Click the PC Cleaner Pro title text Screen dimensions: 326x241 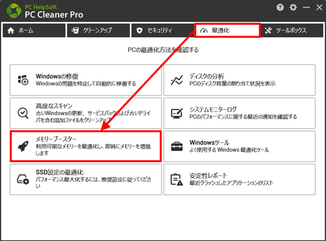[54, 14]
